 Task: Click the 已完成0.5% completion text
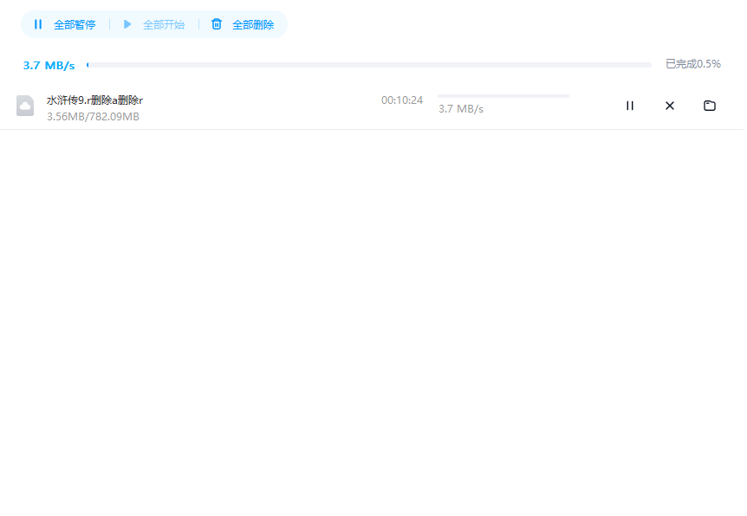[x=693, y=64]
